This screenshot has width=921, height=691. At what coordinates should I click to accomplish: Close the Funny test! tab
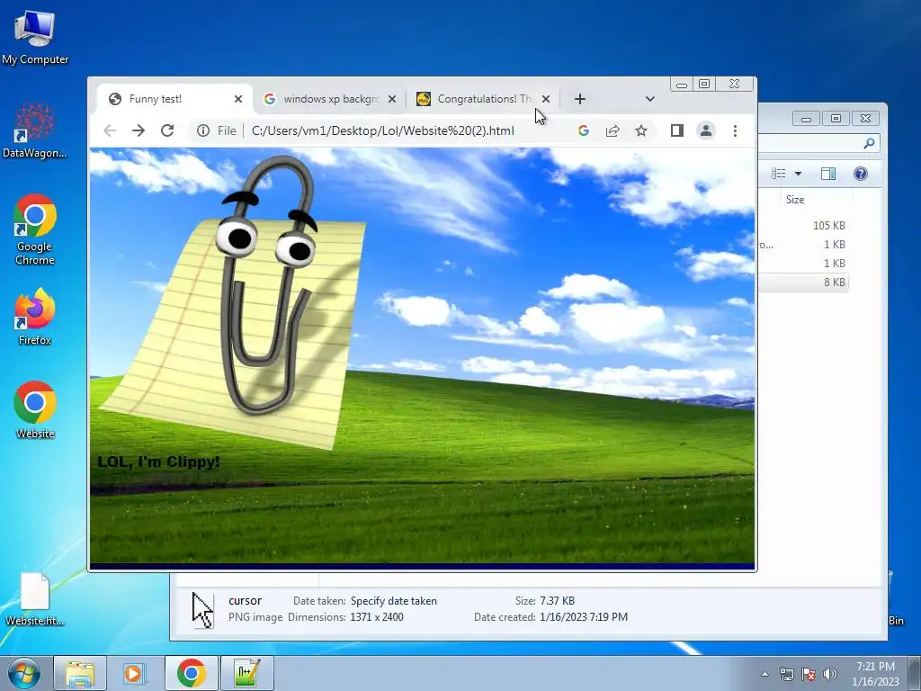point(237,99)
